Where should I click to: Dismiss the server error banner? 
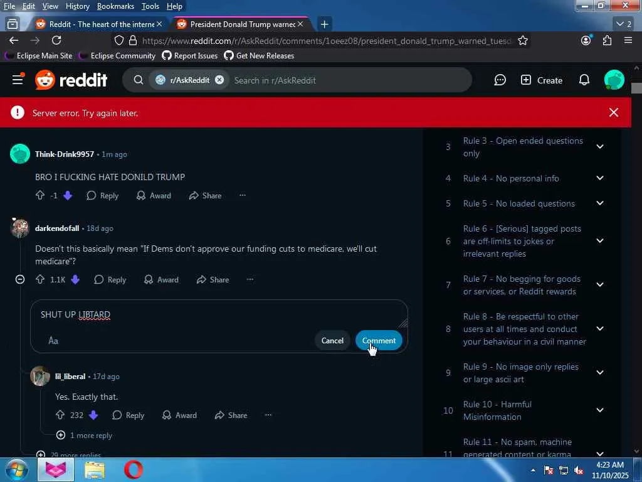pyautogui.click(x=613, y=112)
